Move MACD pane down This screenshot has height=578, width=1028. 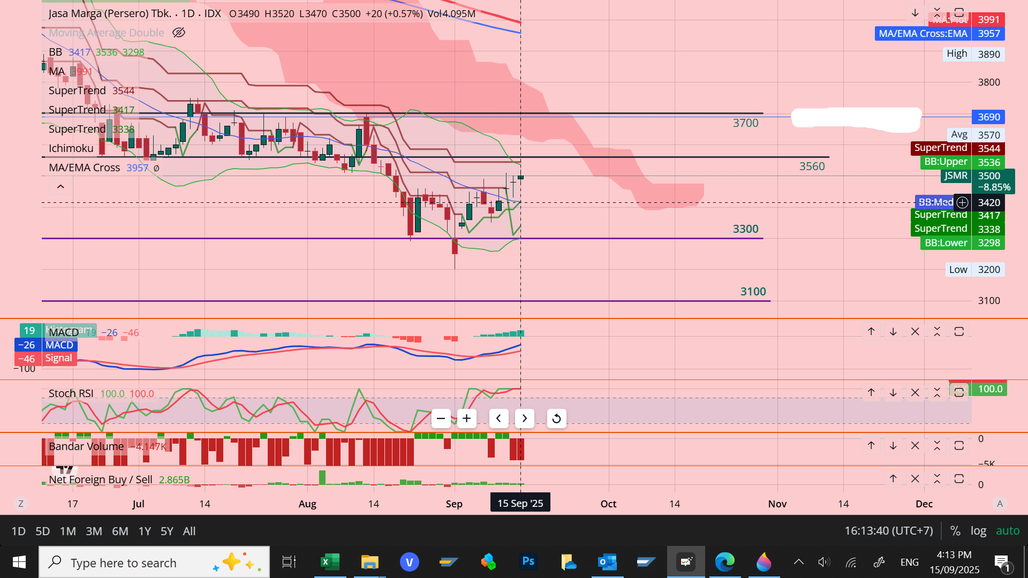pos(893,332)
